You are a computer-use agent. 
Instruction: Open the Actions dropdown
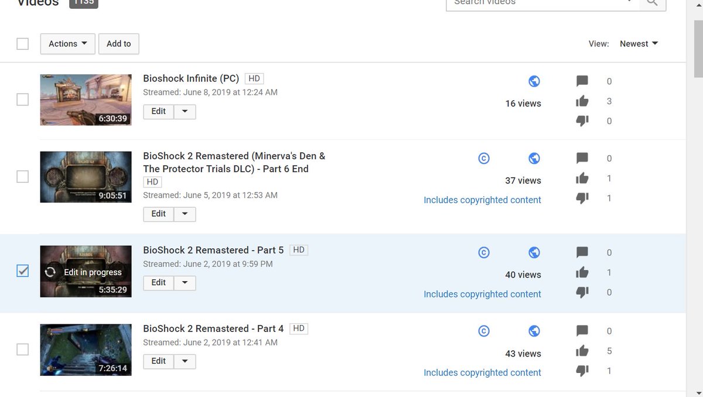point(68,43)
